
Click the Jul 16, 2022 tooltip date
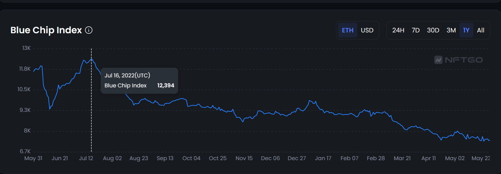pos(127,75)
